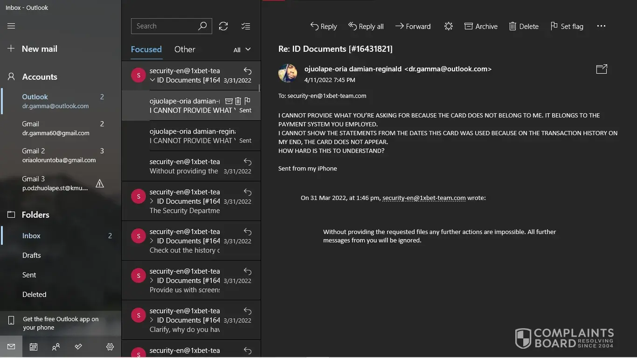Delete the hovered message with trash icon
The image size is (637, 358).
[x=238, y=101]
